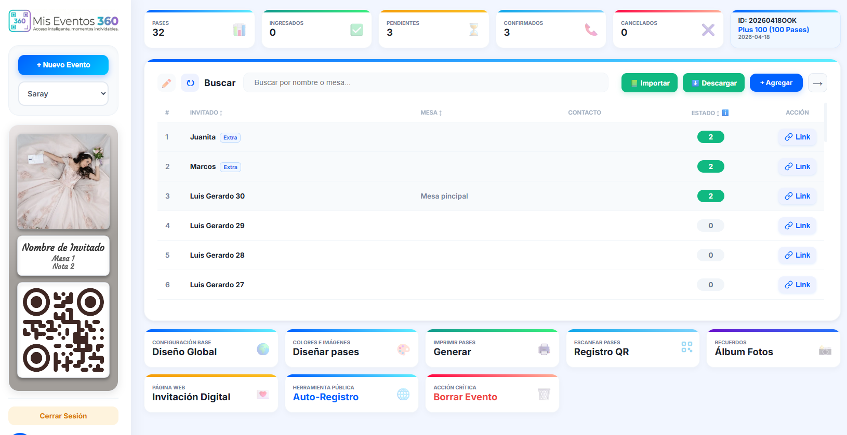
Task: Focus the Buscar por nombre o mesa field
Action: tap(425, 82)
